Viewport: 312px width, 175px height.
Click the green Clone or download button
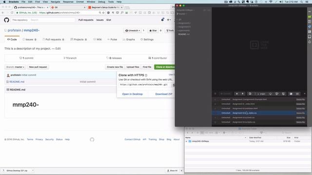click(165, 67)
